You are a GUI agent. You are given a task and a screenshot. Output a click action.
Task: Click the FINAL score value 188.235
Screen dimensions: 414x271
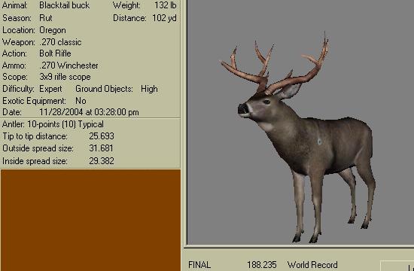click(x=262, y=265)
